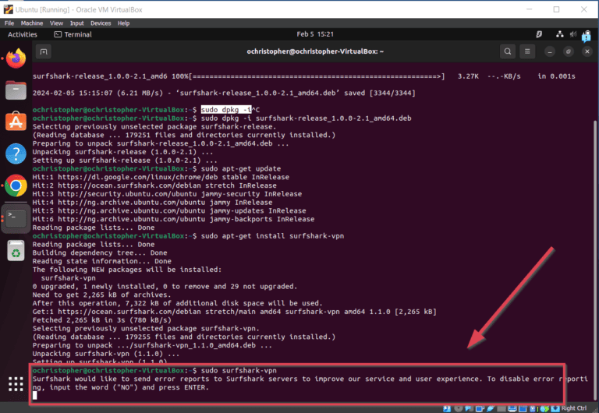The width and height of the screenshot is (599, 413).
Task: Click the terminal search magnifier icon
Action: coord(508,51)
